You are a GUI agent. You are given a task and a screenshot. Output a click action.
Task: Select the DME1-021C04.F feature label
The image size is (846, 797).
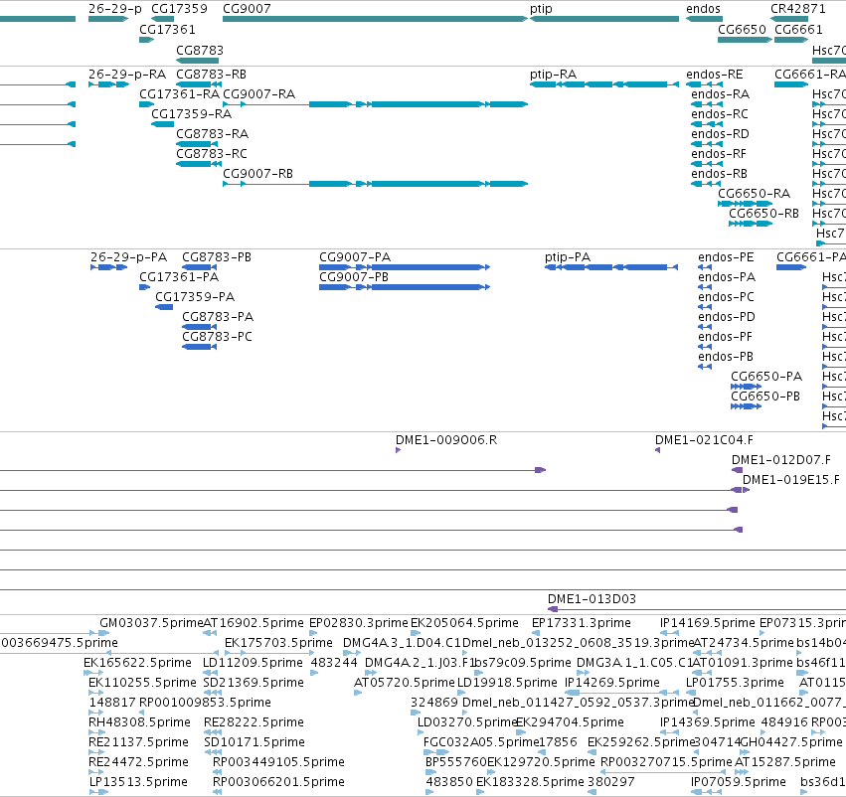704,440
